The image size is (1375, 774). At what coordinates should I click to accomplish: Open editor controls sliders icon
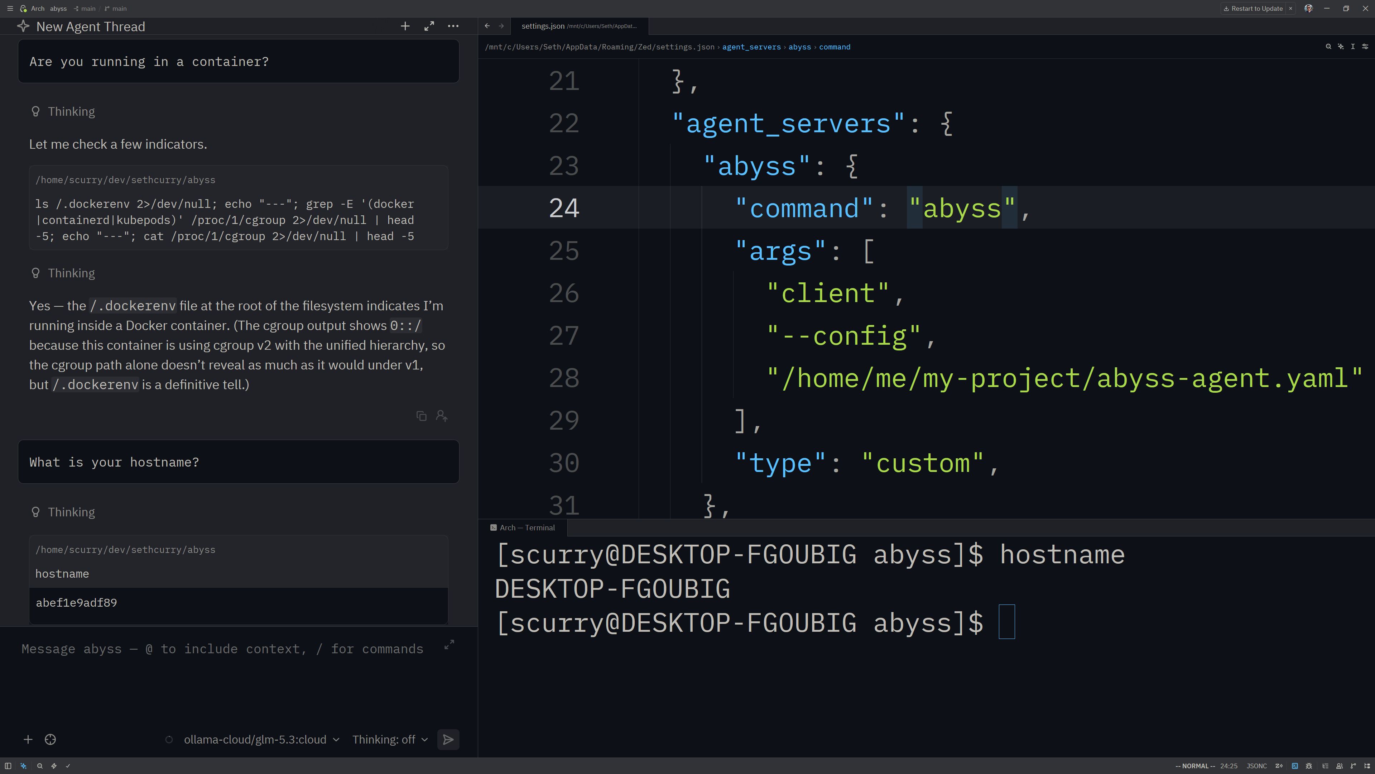(1365, 47)
